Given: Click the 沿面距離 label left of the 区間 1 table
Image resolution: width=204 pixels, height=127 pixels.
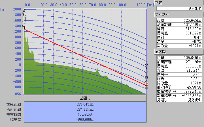Looking at the screenshot, I should 14,110.
